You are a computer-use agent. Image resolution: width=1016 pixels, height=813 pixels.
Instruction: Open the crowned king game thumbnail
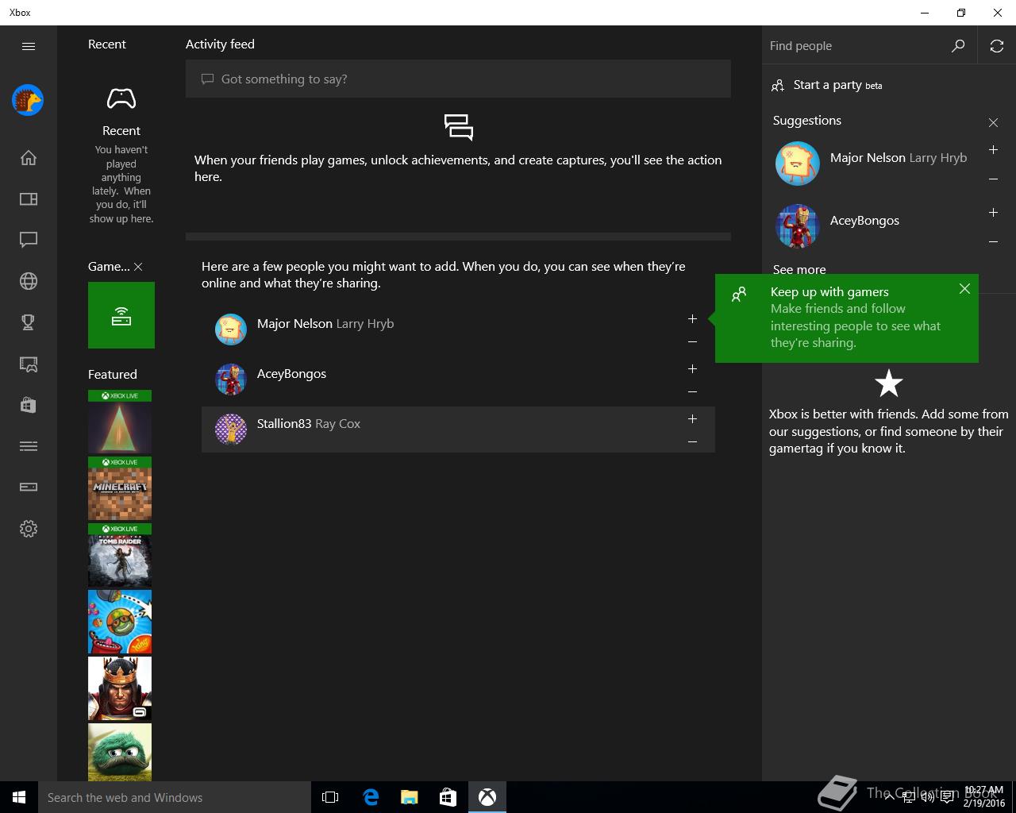(120, 688)
